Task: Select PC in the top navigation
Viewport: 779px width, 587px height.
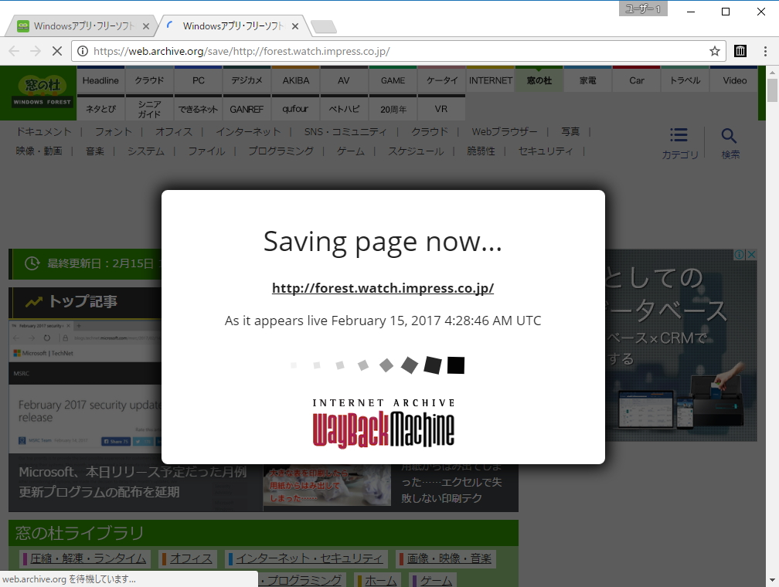Action: (198, 80)
